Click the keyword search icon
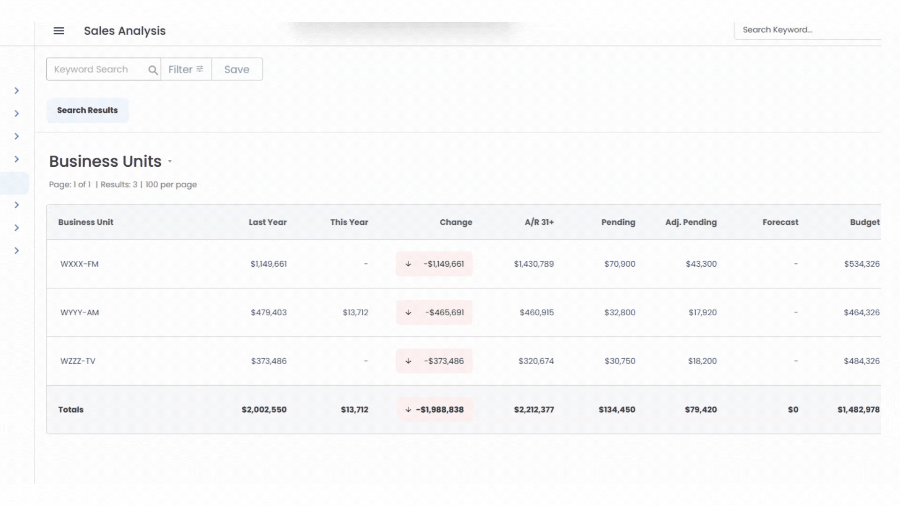This screenshot has height=506, width=900. coord(153,69)
